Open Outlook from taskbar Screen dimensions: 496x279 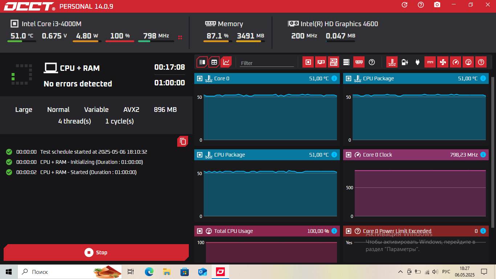pos(202,272)
